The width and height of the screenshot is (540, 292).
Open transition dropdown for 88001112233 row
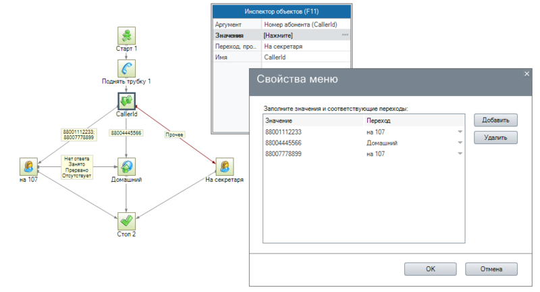click(459, 132)
